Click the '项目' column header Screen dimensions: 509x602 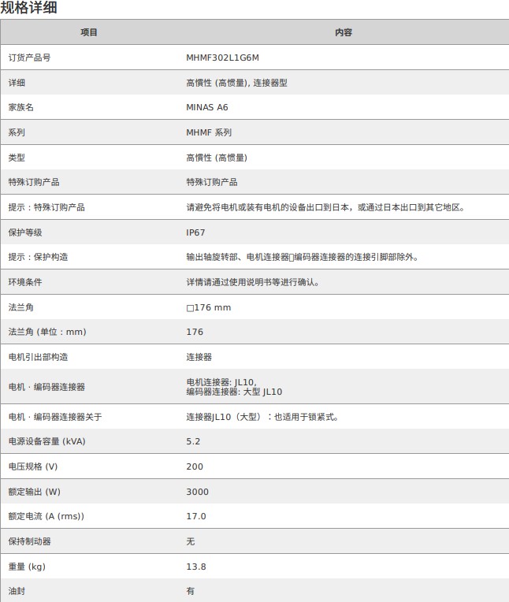point(89,32)
